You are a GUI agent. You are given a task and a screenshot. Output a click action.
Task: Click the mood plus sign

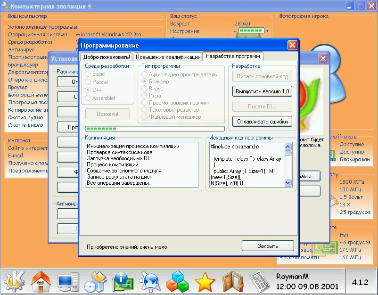pyautogui.click(x=267, y=31)
